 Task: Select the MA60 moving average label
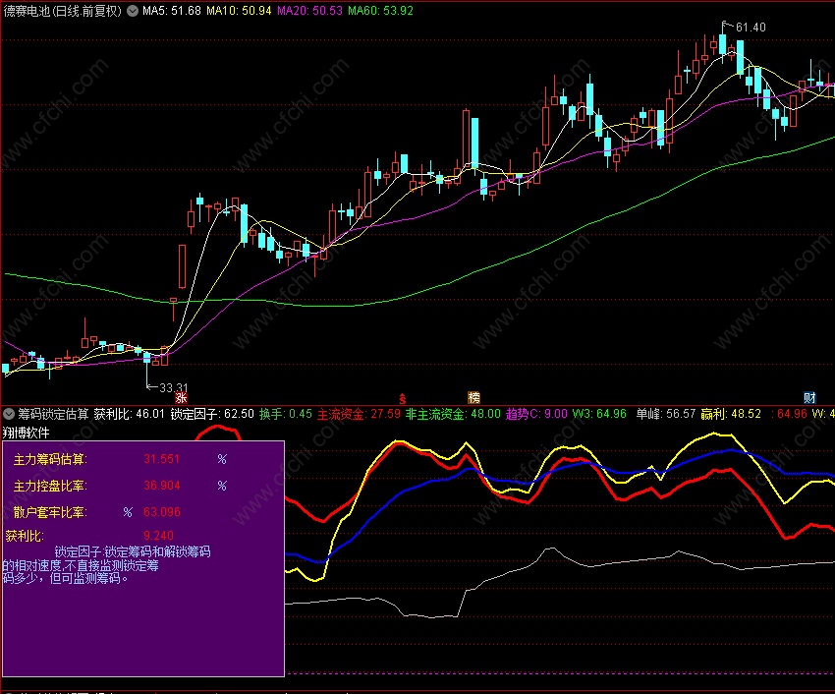pyautogui.click(x=380, y=11)
